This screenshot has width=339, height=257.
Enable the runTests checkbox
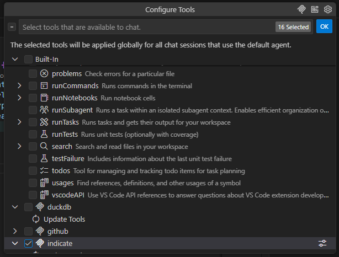click(33, 135)
